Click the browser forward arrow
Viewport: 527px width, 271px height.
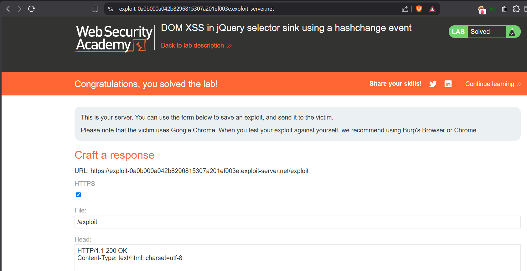[x=19, y=9]
